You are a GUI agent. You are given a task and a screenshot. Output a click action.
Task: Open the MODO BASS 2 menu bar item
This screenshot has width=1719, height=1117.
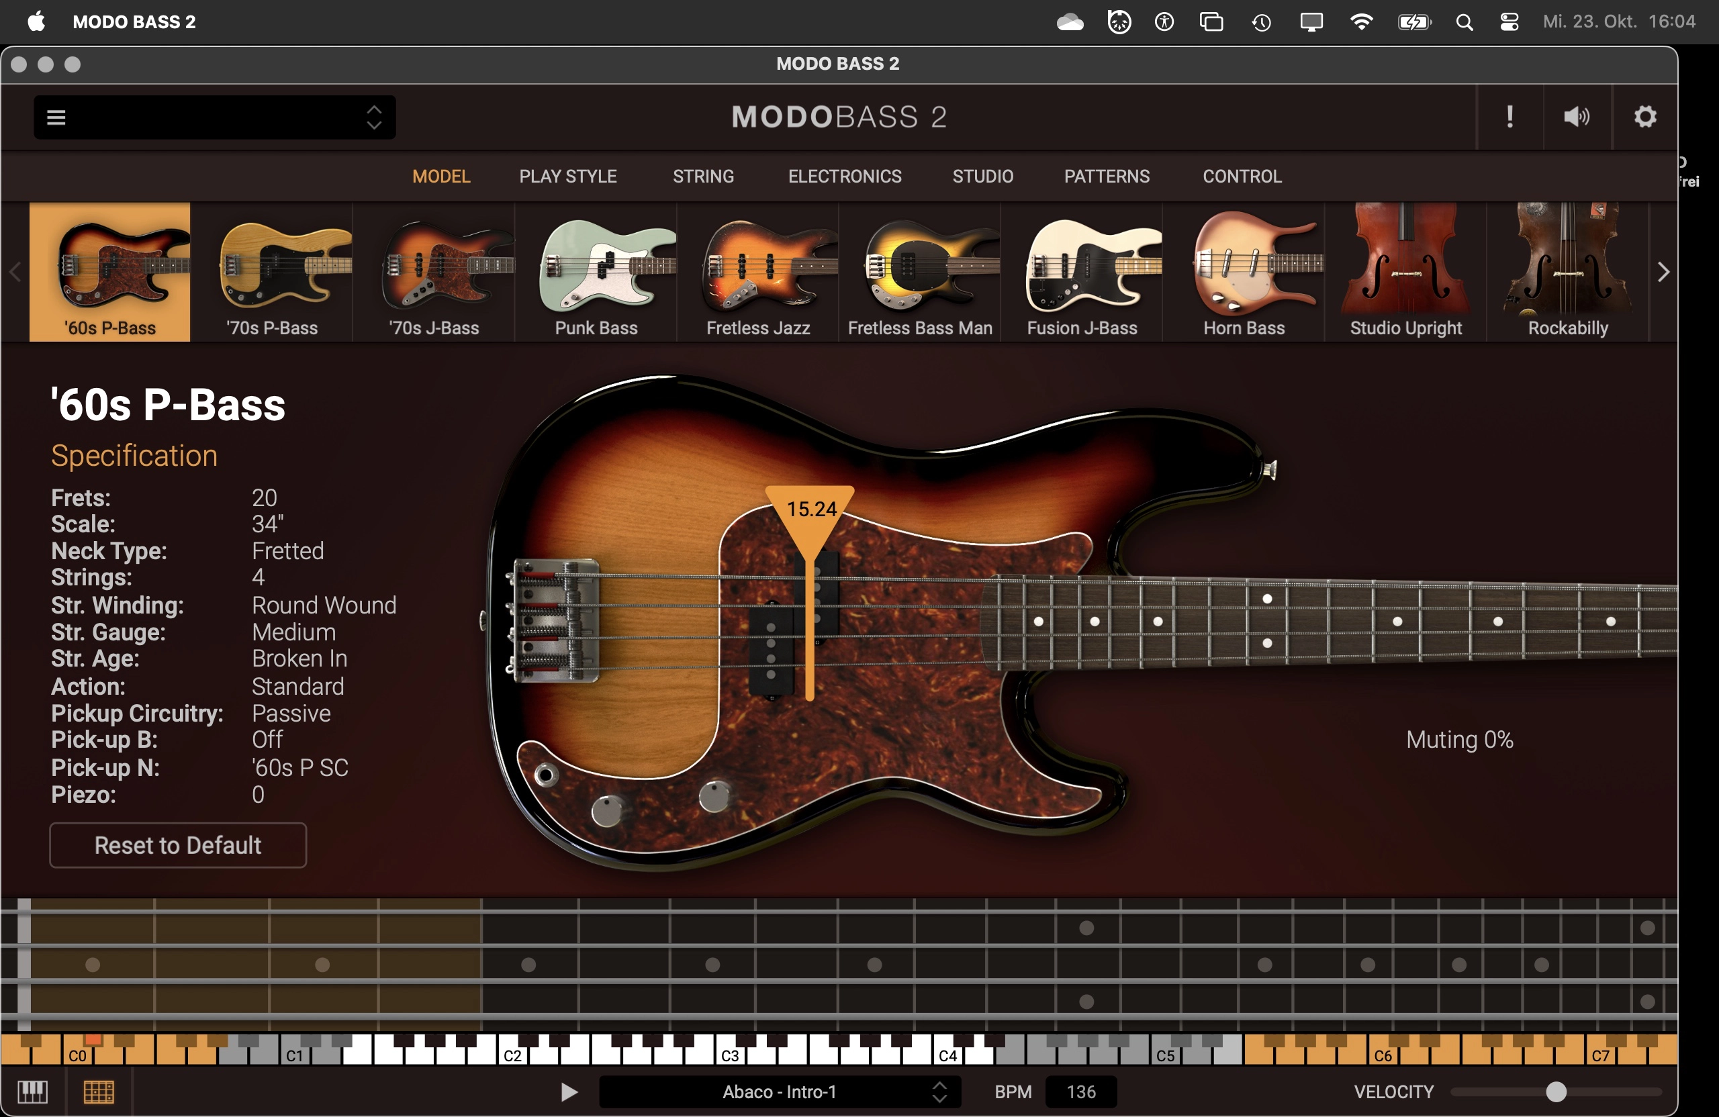click(x=134, y=21)
